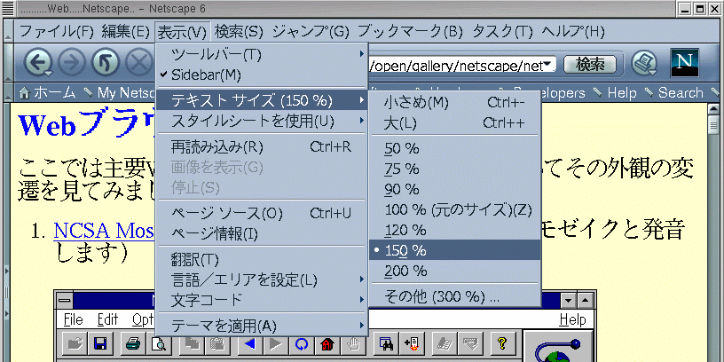Open the URL bar history dropdown arrow
Image resolution: width=724 pixels, height=362 pixels.
tap(547, 65)
